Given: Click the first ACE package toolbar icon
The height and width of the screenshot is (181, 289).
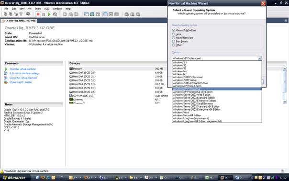Looking at the screenshot, I should tap(126, 14).
